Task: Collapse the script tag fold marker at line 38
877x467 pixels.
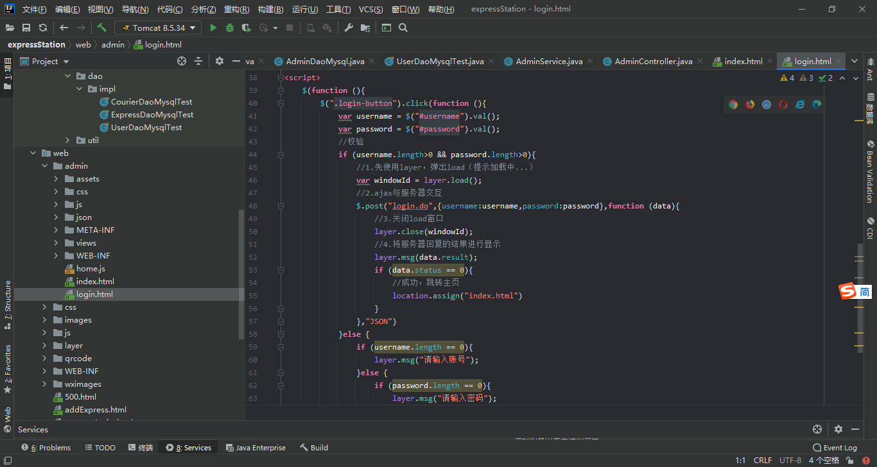Action: (281, 78)
